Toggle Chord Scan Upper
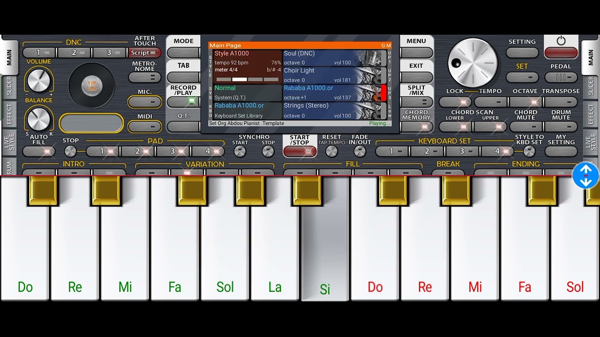The height and width of the screenshot is (337, 600). click(490, 126)
